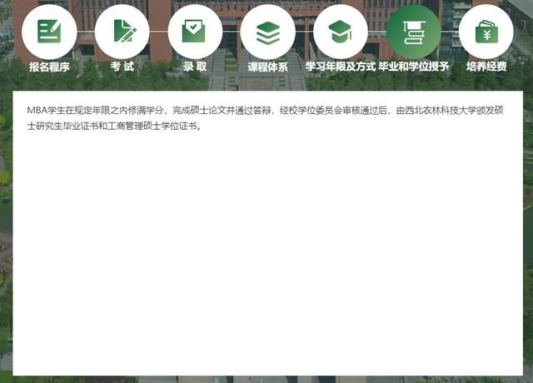The height and width of the screenshot is (383, 533).
Task: Click the 报名程序 registration form icon
Action: (x=49, y=32)
